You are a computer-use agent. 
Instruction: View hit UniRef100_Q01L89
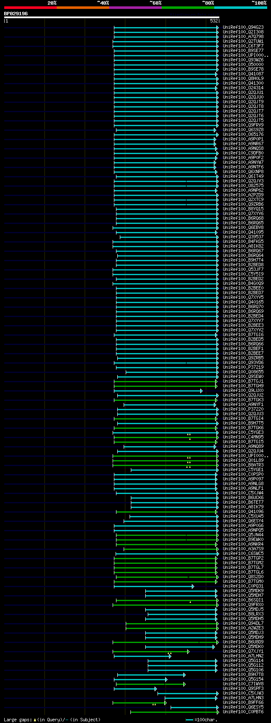[x=243, y=460]
